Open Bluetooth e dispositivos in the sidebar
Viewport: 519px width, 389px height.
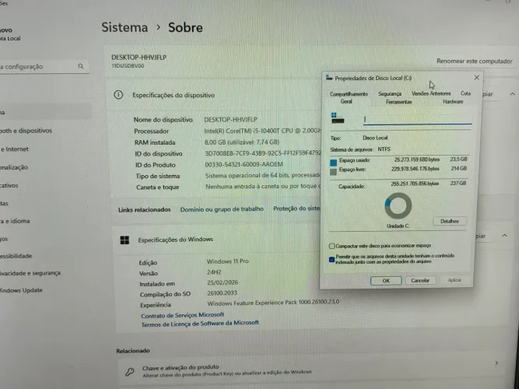26,131
